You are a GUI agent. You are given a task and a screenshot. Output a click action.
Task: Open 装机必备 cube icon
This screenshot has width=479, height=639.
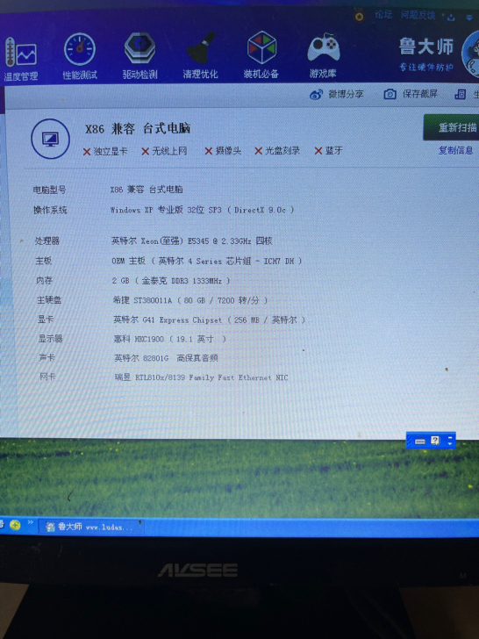(261, 55)
